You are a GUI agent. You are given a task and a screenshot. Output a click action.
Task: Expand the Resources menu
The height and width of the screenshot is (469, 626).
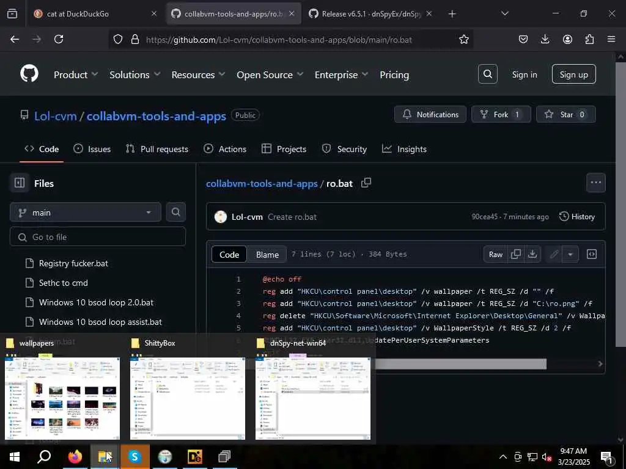pos(199,75)
